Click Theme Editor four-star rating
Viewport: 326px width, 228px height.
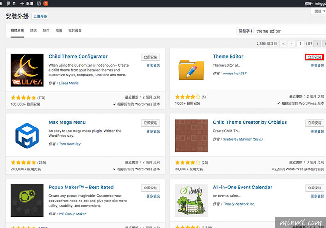coord(188,97)
